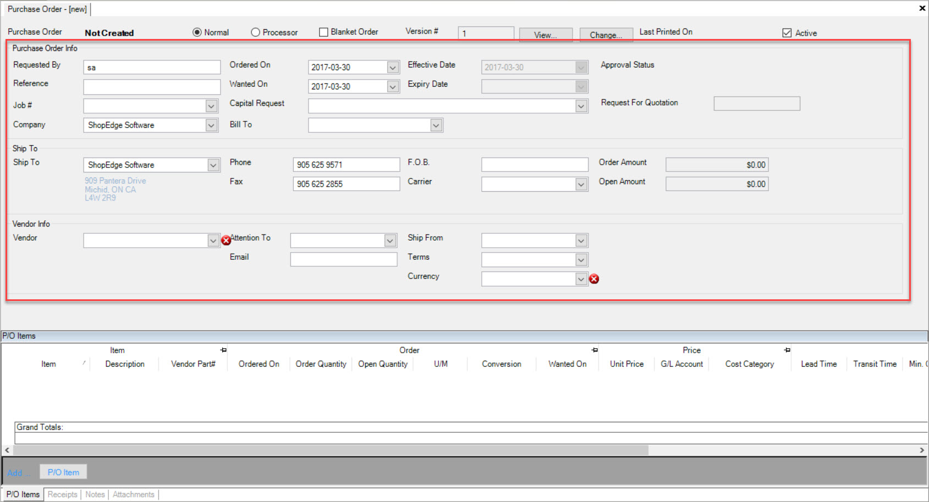
Task: Click the Fax number field
Action: tap(347, 184)
